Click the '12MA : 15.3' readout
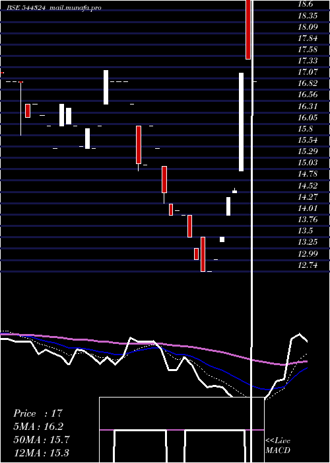Viewport: 330px width, 463px height. coord(41,453)
